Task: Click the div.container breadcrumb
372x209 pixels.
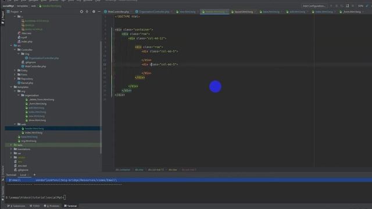Action: click(123, 170)
